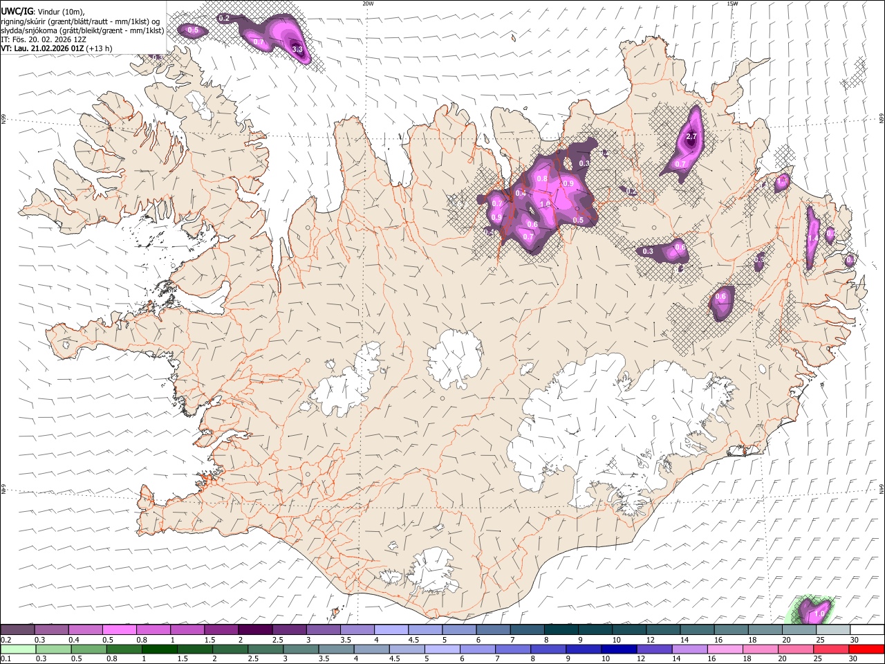This screenshot has width=885, height=664.
Task: Select the 0.2 swatch in the upper color scale
Action: (x=17, y=629)
